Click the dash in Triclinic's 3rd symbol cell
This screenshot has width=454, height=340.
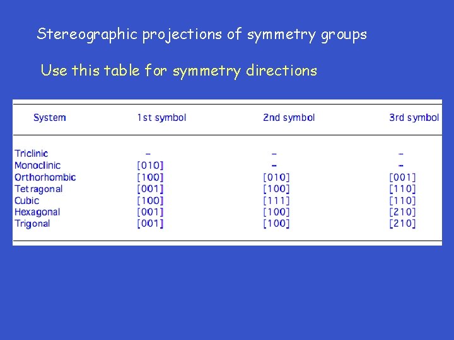click(x=401, y=154)
